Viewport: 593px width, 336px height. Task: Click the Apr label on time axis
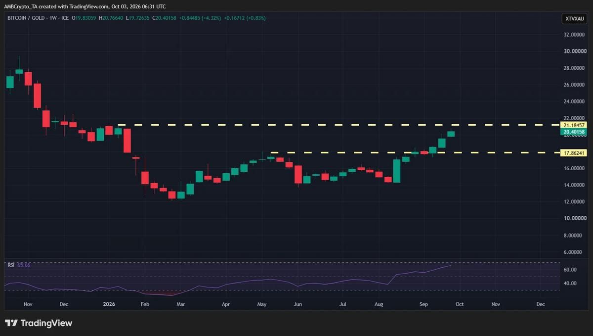click(225, 304)
